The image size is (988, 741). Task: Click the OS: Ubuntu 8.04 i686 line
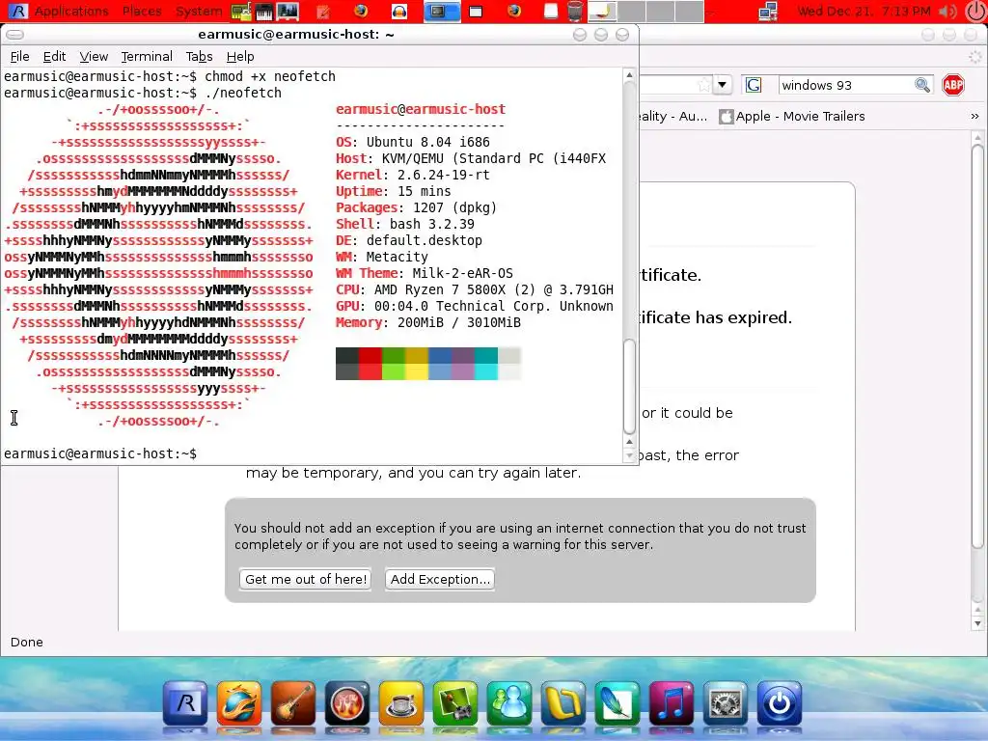[413, 143]
